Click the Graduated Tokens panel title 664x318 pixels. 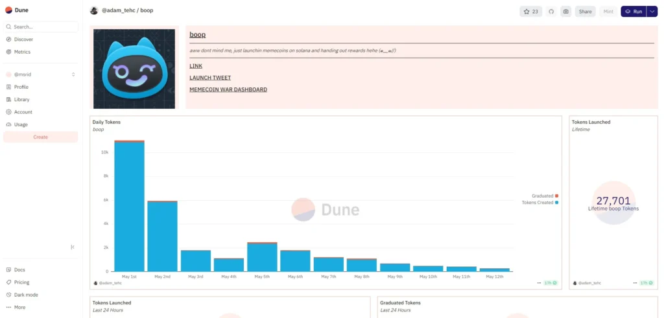400,302
